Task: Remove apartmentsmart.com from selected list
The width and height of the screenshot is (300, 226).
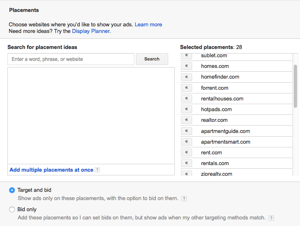Action: point(186,142)
